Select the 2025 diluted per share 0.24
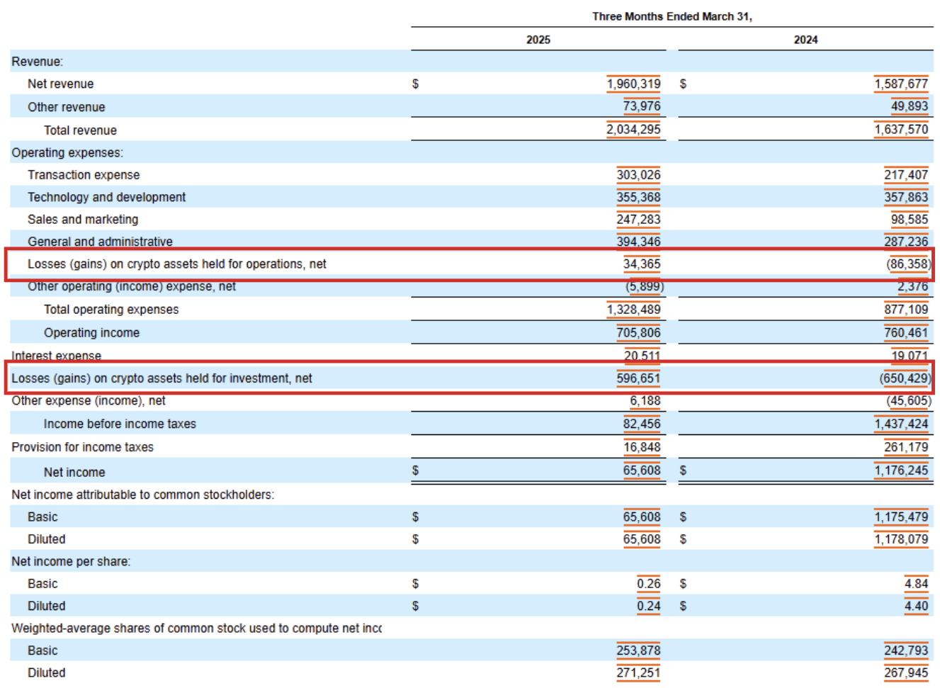 pos(648,606)
